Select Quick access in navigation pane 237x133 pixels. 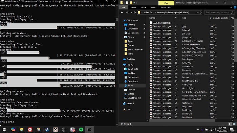pos(132,20)
